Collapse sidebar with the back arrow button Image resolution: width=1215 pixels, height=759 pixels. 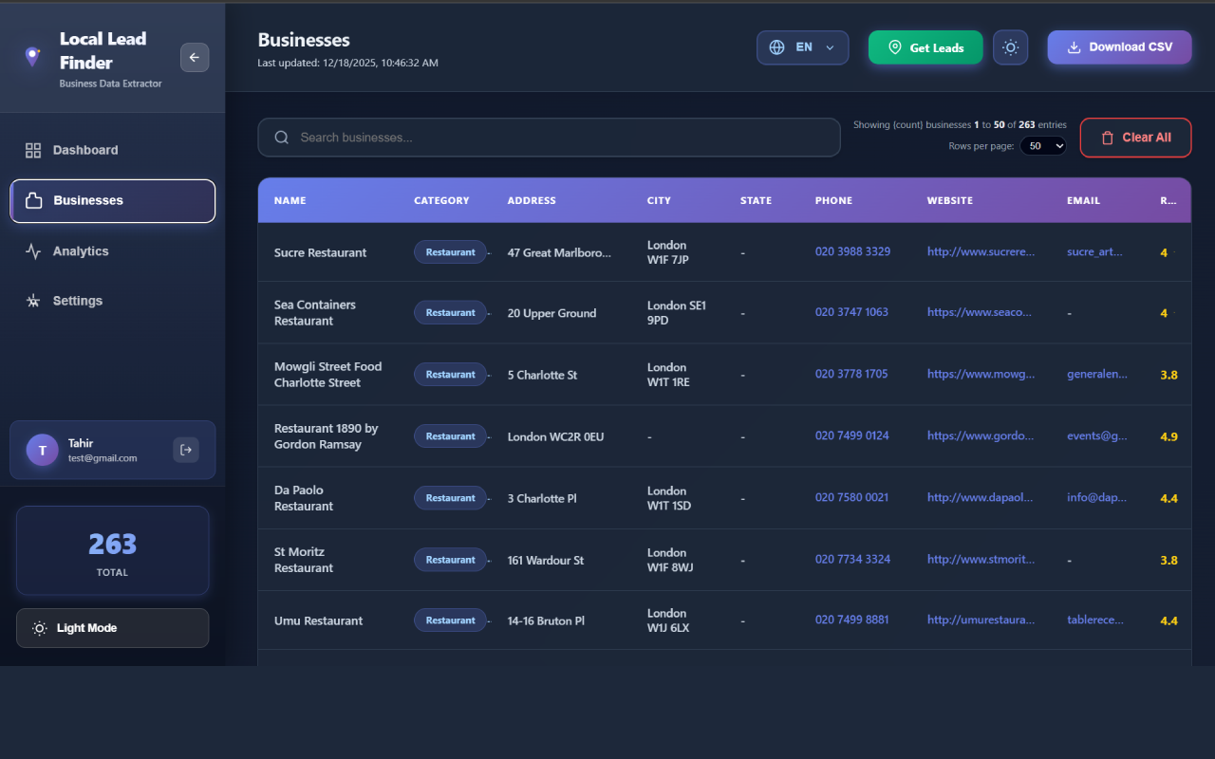[x=195, y=58]
